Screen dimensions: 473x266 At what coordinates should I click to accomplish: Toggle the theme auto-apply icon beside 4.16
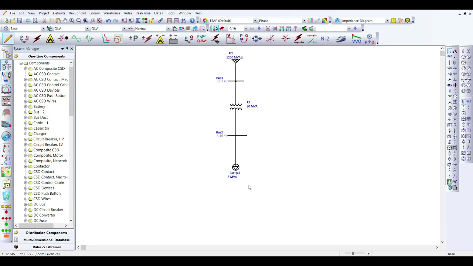[x=215, y=28]
